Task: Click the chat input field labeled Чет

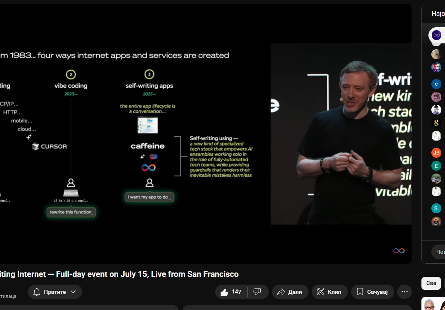Action: (x=438, y=252)
